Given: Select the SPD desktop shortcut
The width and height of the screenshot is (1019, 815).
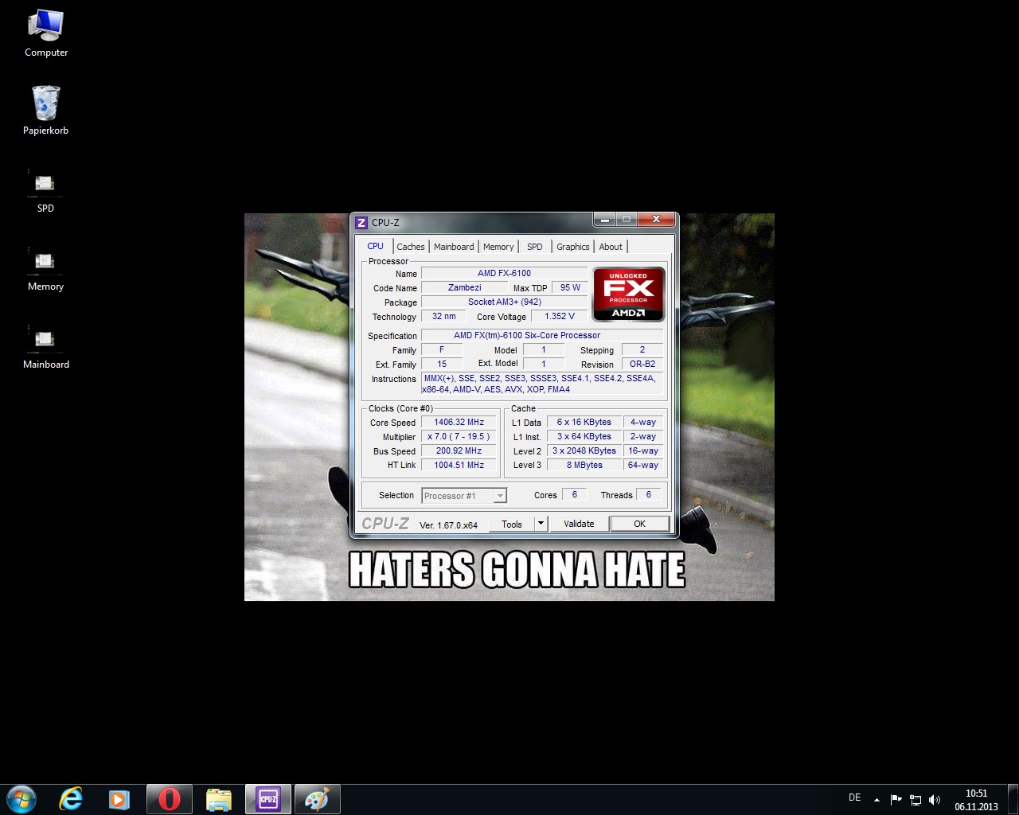Looking at the screenshot, I should pyautogui.click(x=45, y=191).
